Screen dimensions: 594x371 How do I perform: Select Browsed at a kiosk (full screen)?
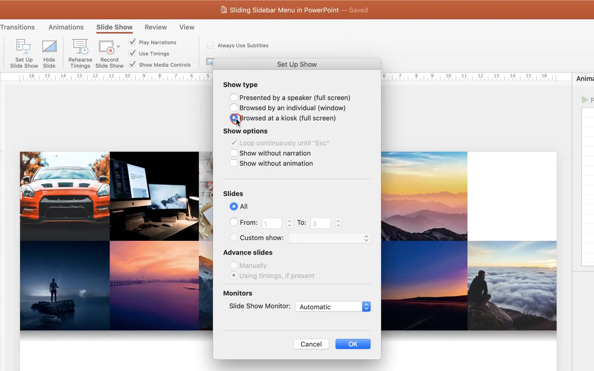[x=234, y=118]
